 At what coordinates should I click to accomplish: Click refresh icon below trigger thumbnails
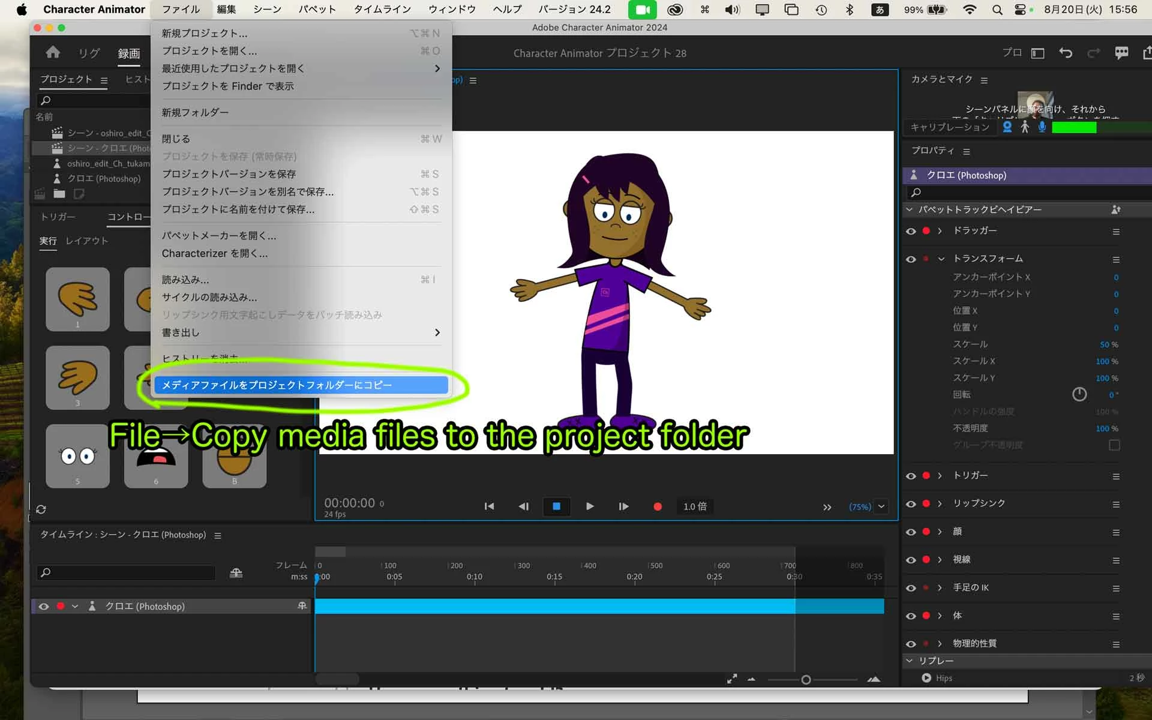click(41, 509)
